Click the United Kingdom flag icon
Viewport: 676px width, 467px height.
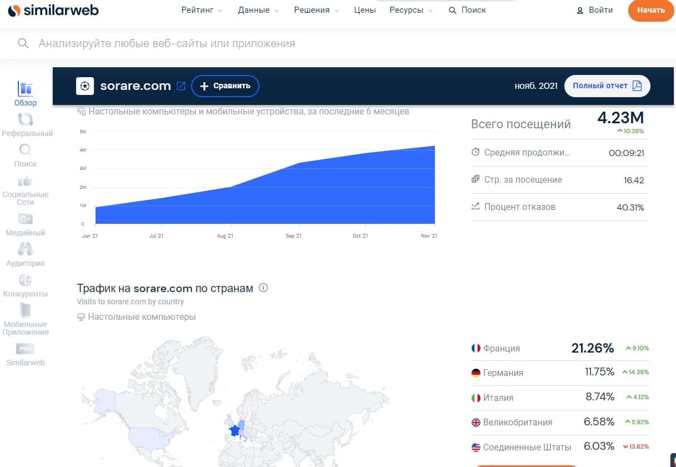[476, 422]
